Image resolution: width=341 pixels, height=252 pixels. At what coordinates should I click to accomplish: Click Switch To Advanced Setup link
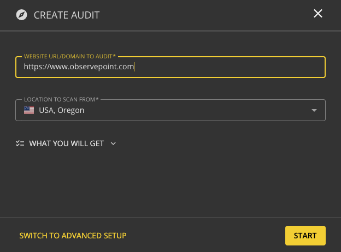[73, 236]
